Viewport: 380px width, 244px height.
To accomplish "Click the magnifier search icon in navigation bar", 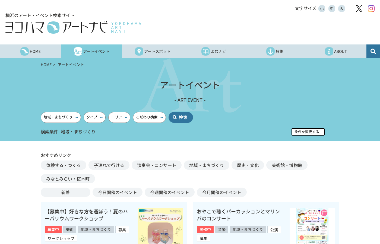I will tap(373, 51).
